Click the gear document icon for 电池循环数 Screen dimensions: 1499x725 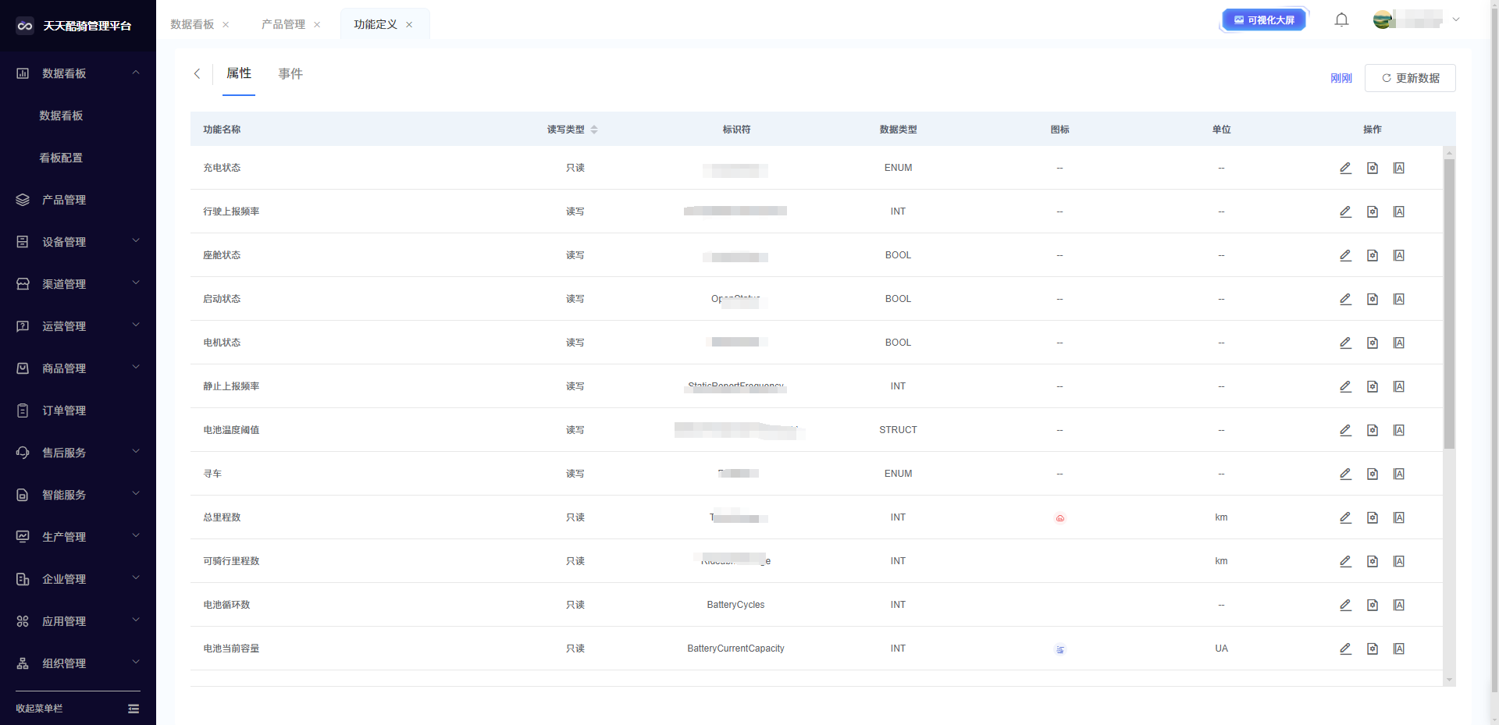click(x=1372, y=605)
